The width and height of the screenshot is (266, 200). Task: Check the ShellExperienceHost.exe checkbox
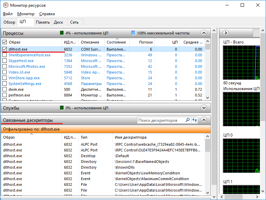pyautogui.click(x=5, y=55)
